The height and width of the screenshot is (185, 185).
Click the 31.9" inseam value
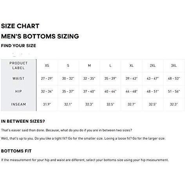[47, 104]
